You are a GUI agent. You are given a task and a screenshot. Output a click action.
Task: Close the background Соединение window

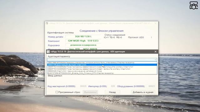155,23
